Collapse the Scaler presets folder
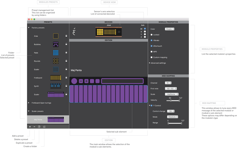The image size is (237, 148). click(28, 111)
